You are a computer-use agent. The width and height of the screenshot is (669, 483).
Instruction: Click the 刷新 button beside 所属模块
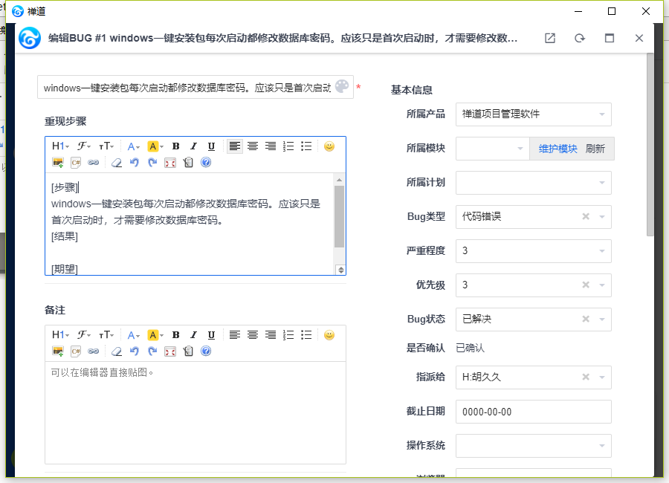[x=595, y=149]
